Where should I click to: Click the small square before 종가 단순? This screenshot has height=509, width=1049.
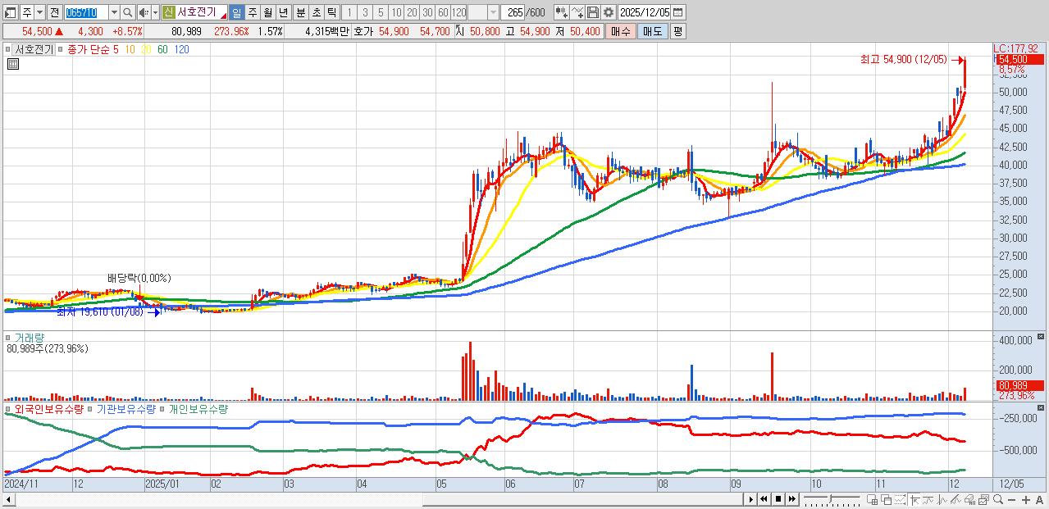pos(61,49)
